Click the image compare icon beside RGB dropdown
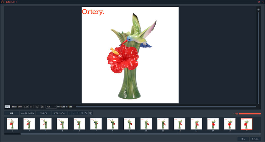The width and height of the screenshot is (265, 142). tap(42, 107)
